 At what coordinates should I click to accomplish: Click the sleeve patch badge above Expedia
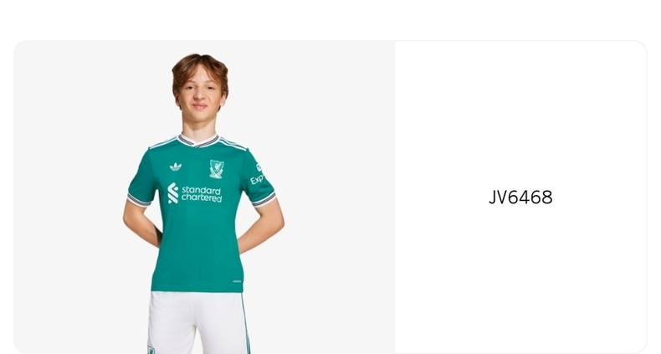click(x=259, y=167)
